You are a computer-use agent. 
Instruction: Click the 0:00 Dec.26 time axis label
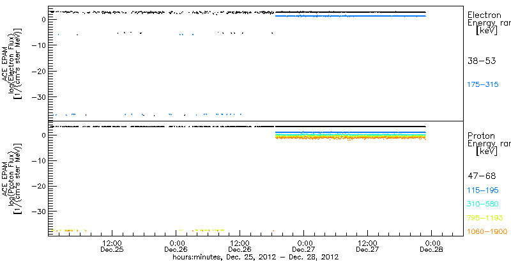176,247
